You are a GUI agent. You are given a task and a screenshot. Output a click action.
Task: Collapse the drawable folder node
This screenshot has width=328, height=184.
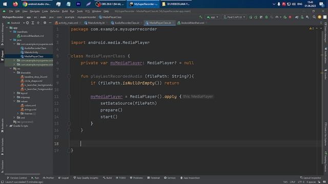(x=14, y=73)
